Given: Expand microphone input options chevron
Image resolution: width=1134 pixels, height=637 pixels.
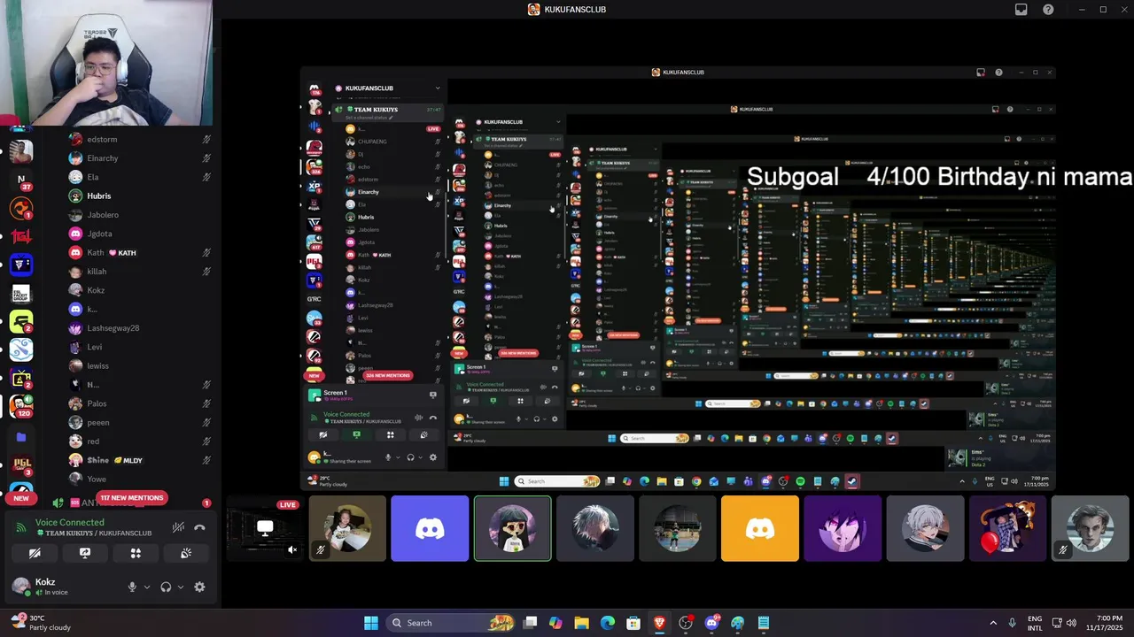Looking at the screenshot, I should 147,587.
